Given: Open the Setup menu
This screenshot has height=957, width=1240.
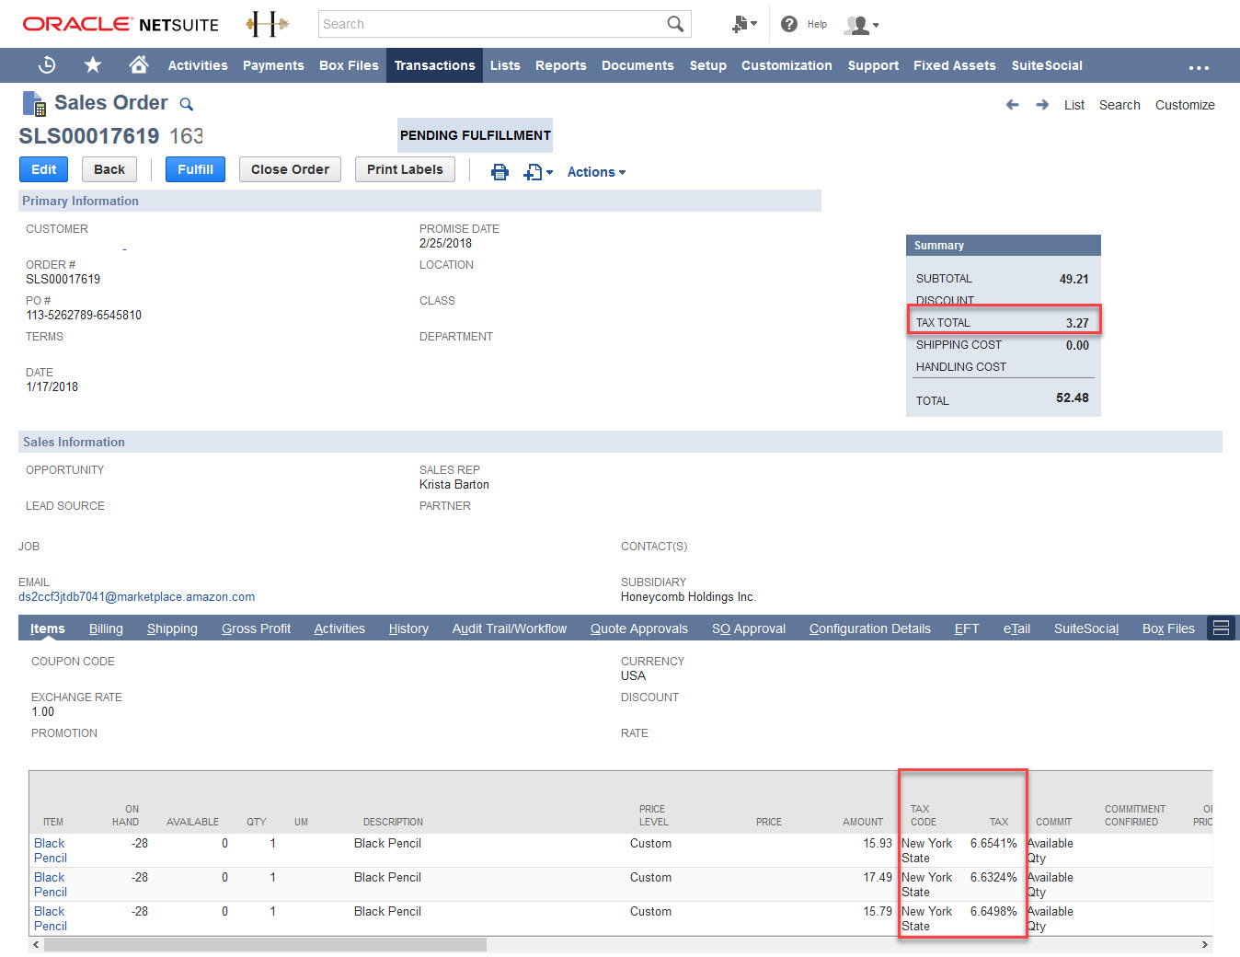Looking at the screenshot, I should coord(707,65).
